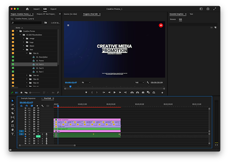Image resolution: width=229 pixels, height=163 pixels.
Task: Open the Project: PP Test Project tab
Action: [x=46, y=14]
